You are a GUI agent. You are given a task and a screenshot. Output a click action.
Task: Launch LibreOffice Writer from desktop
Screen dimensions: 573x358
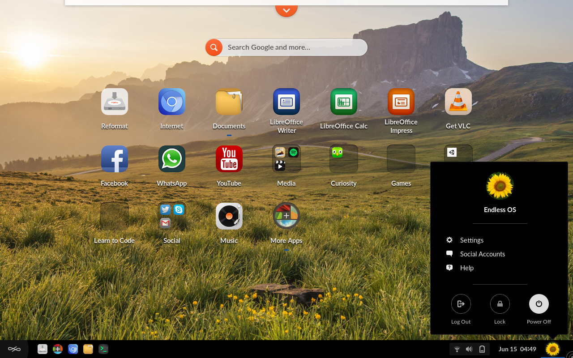click(x=286, y=102)
